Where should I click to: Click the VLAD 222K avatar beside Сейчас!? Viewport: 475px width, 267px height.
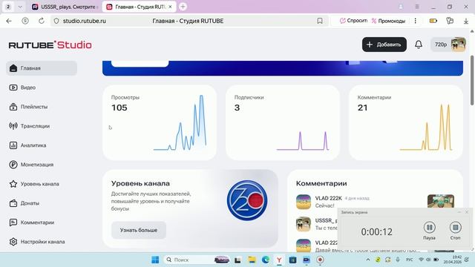[304, 202]
